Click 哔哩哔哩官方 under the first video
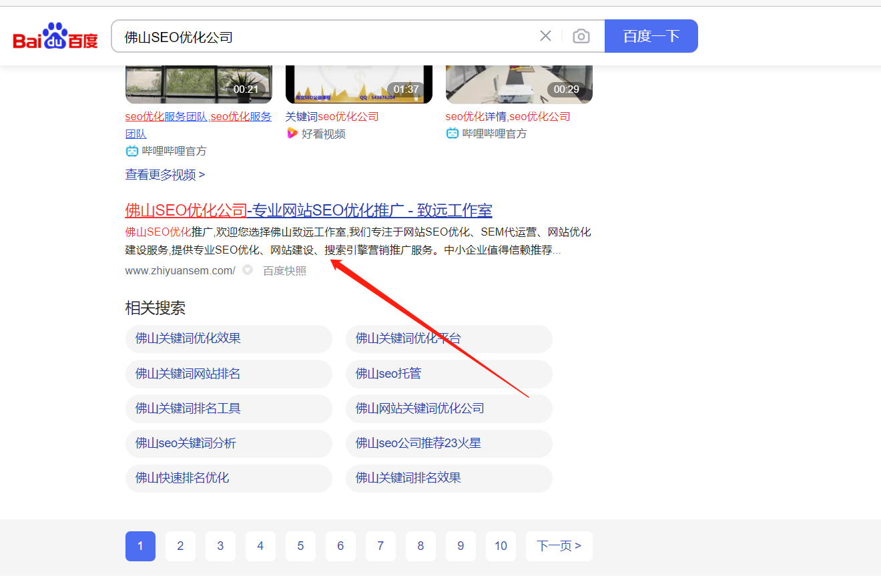The height and width of the screenshot is (576, 881). pos(166,151)
